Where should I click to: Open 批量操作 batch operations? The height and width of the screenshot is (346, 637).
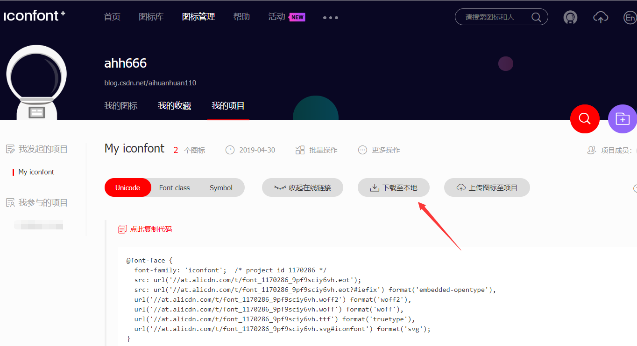[x=323, y=150]
